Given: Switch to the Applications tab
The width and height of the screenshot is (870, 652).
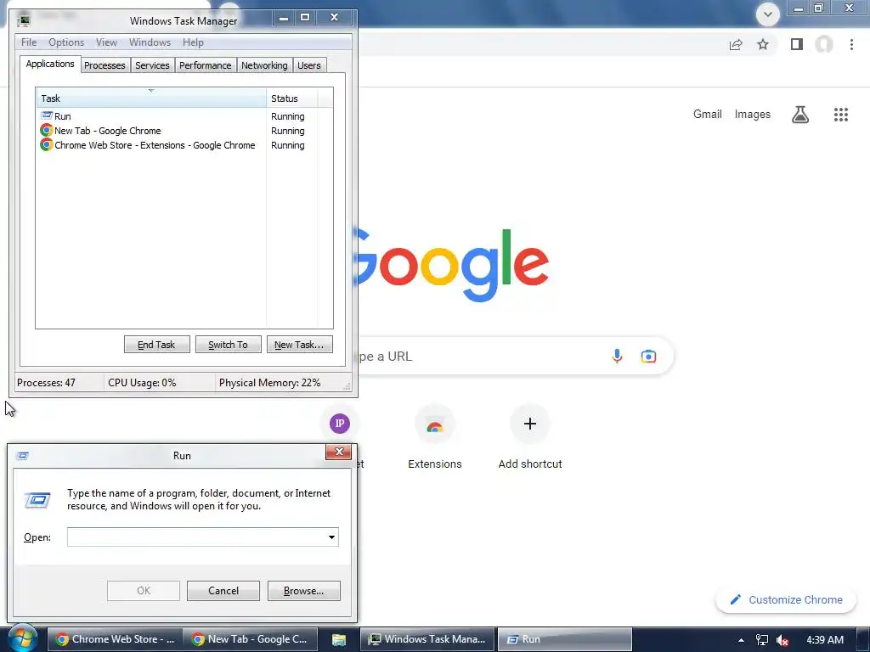Looking at the screenshot, I should [x=50, y=64].
